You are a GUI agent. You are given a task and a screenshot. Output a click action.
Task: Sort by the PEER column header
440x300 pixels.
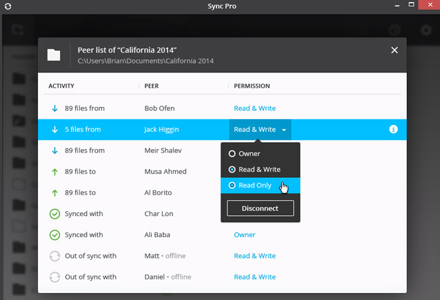pyautogui.click(x=152, y=86)
